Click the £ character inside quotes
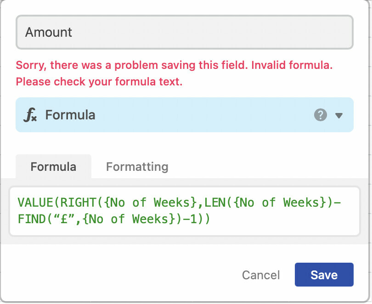372x304 pixels. pyautogui.click(x=64, y=219)
